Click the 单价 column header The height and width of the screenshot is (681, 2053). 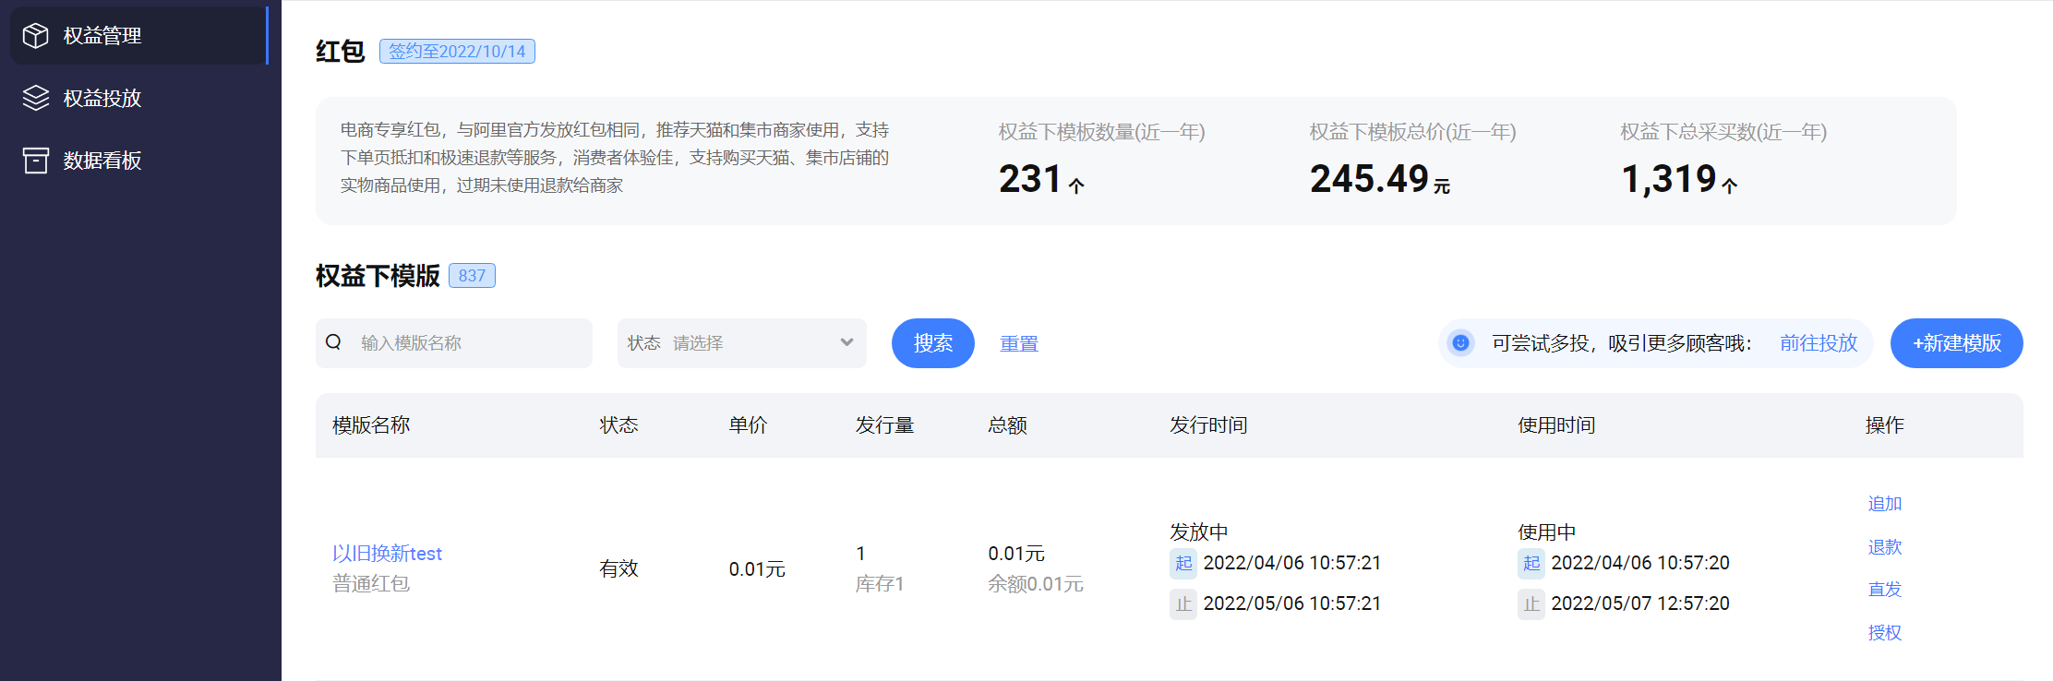(x=748, y=425)
